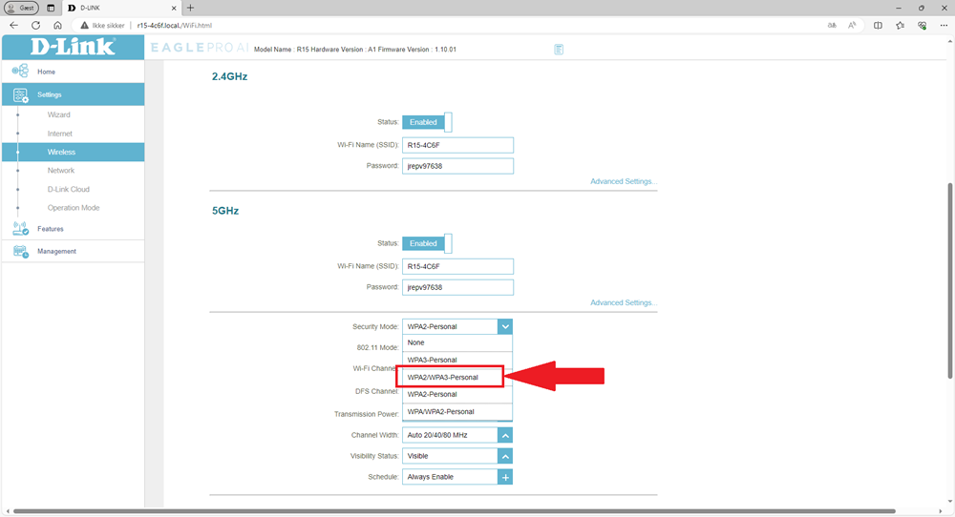Viewport: 955px width, 517px height.
Task: Select the Wireless settings page
Action: [74, 152]
